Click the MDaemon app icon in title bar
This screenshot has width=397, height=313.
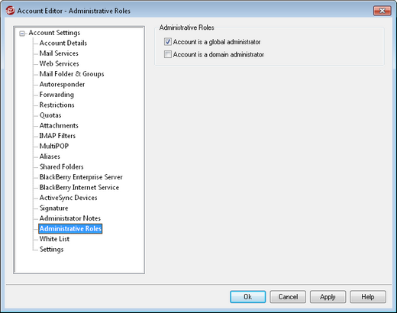point(10,11)
